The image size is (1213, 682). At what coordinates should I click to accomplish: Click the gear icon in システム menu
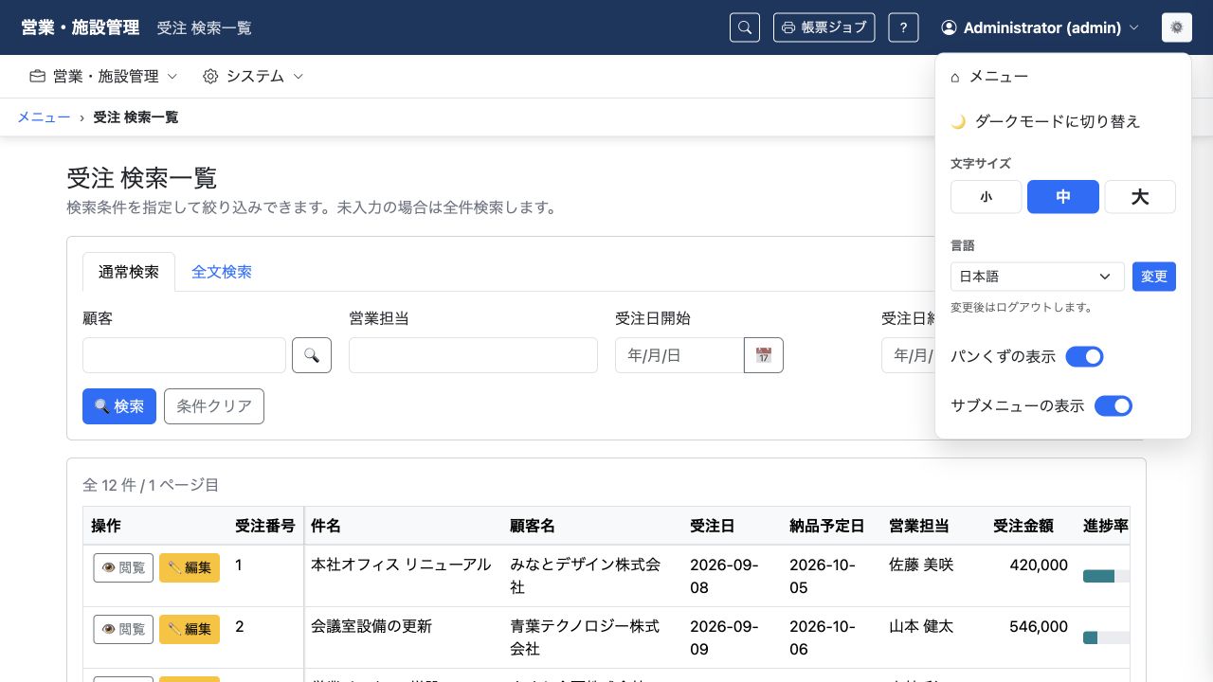point(210,76)
